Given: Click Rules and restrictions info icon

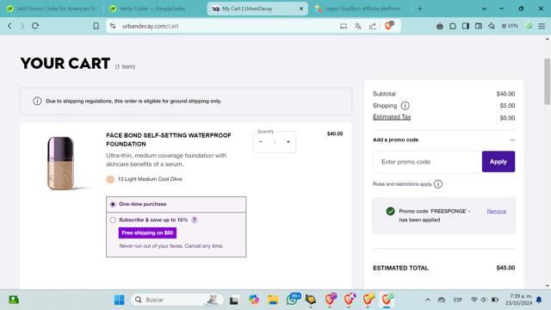Looking at the screenshot, I should pos(438,184).
